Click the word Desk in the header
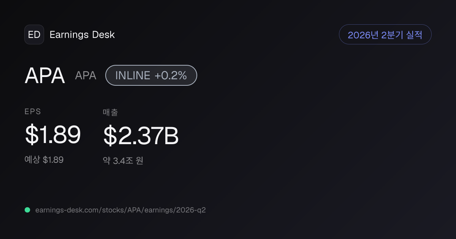Viewport: 456px width, 239px height. point(103,35)
